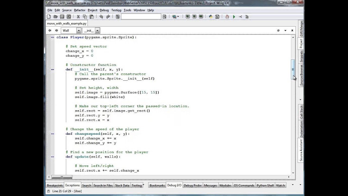Open the Project menu
Screen dimensions: 348x196
(x=92, y=10)
